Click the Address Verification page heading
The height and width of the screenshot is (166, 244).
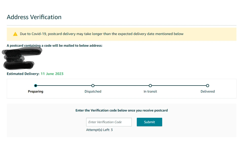(x=34, y=17)
